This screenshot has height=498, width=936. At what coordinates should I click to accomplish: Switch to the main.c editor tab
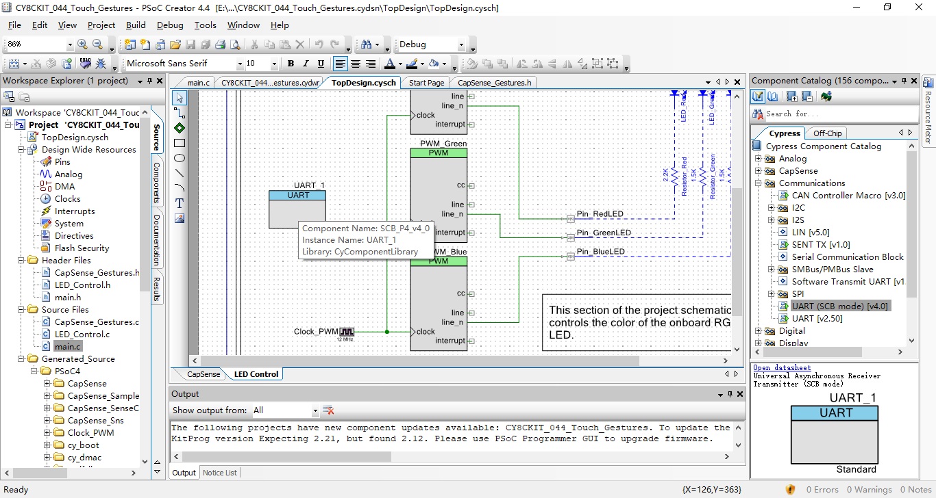coord(199,83)
